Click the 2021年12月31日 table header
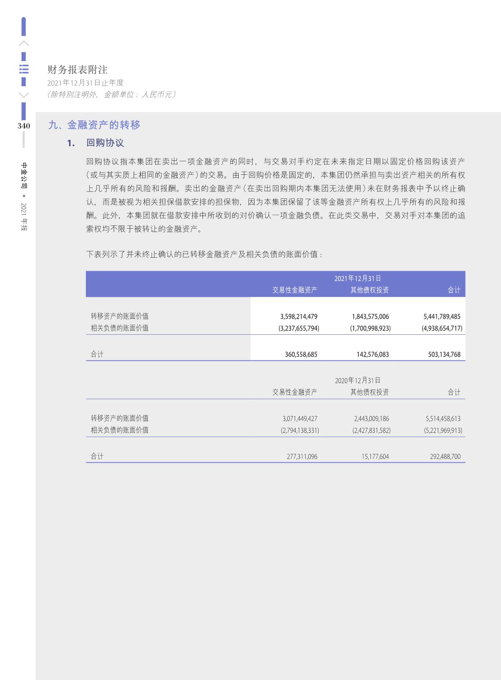Viewport: 501px width, 680px height. (x=357, y=278)
